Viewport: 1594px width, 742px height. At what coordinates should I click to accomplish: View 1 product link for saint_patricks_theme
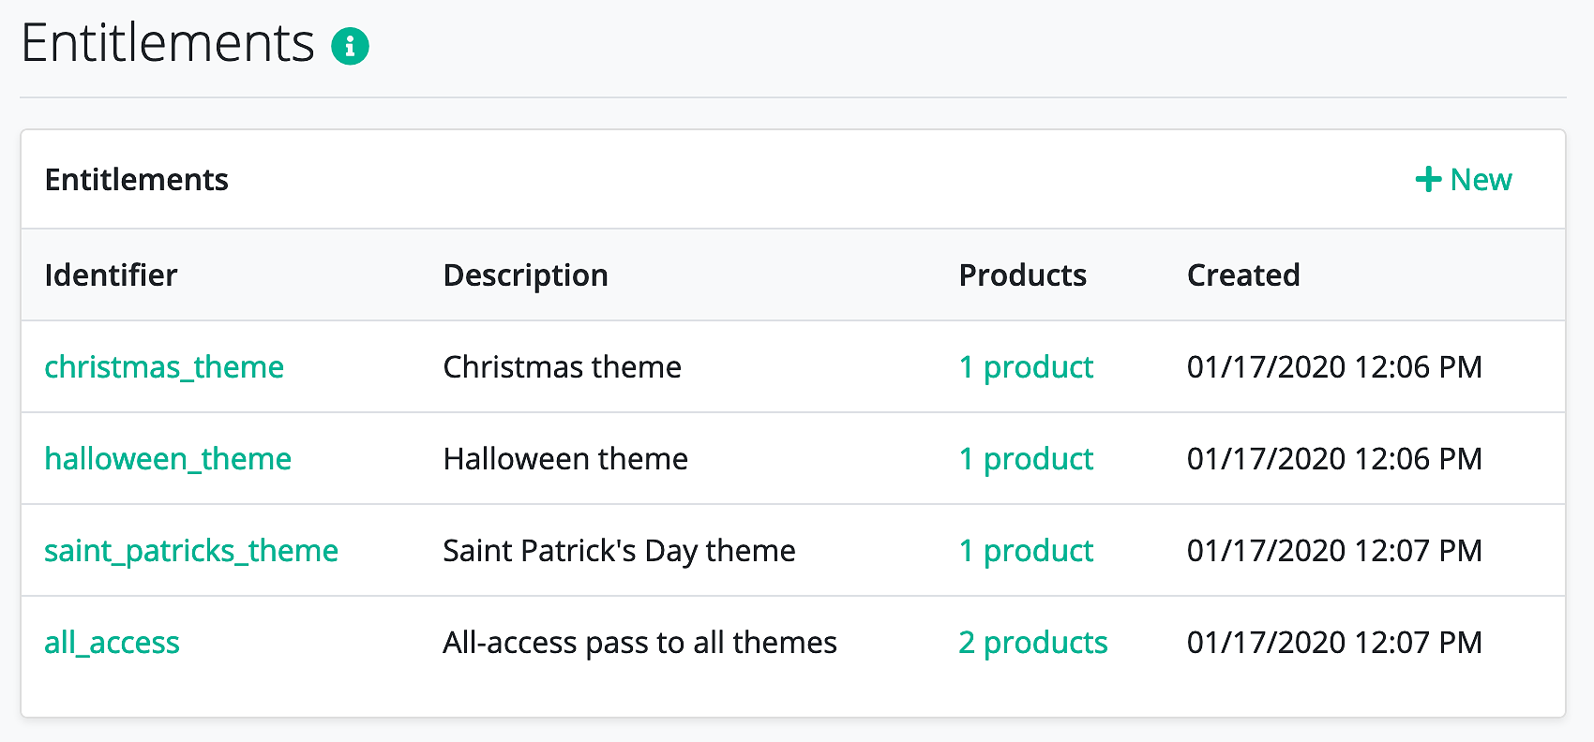(1026, 550)
